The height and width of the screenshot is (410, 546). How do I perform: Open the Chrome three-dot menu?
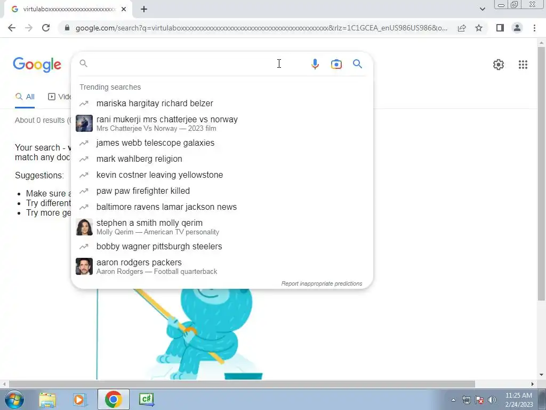[x=534, y=28]
